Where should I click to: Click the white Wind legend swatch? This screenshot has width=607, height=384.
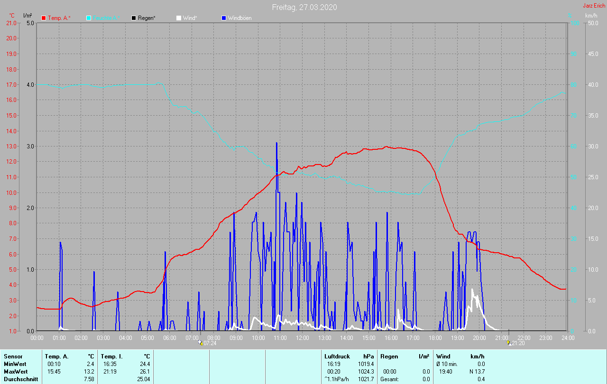tap(179, 18)
